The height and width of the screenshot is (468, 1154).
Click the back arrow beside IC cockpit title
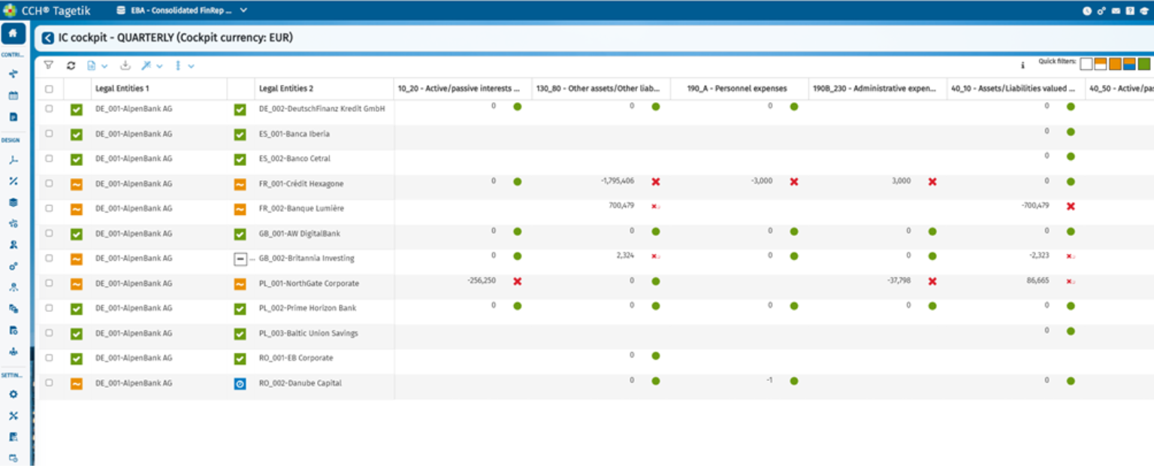tap(48, 38)
